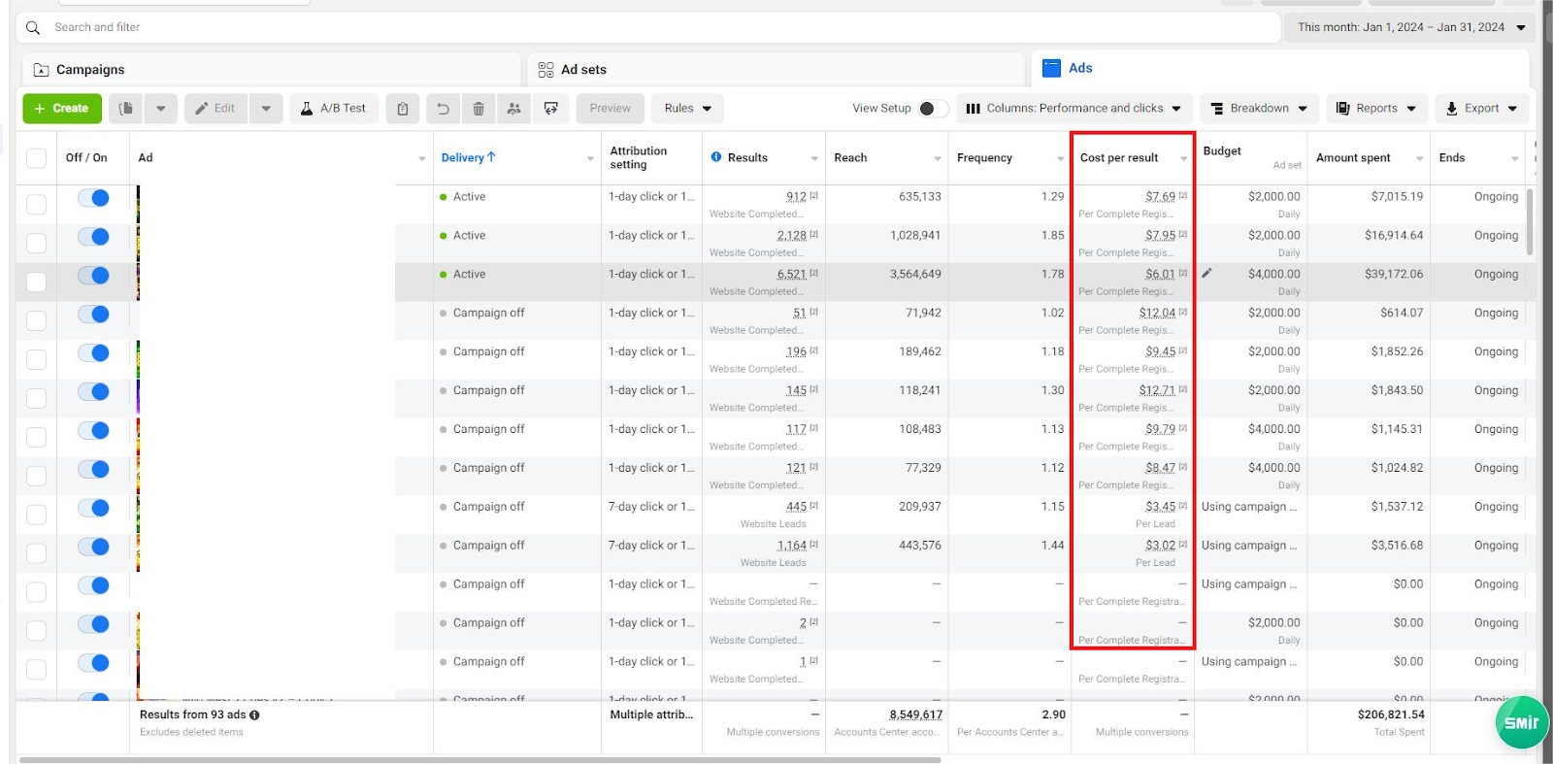Click the pencil icon beside $4,000.00 budget

pos(1206,274)
